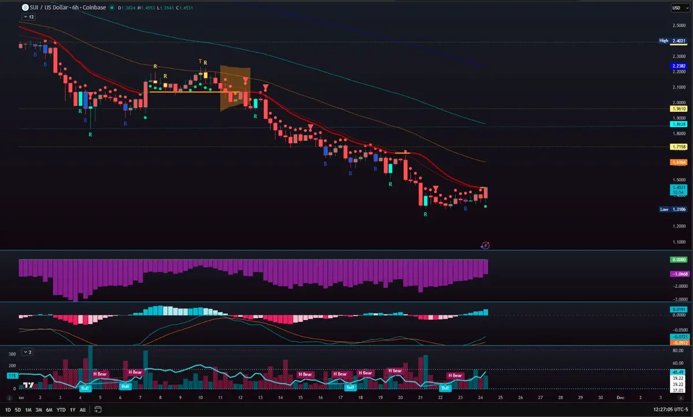Click the yellow 1.9610 price tag
The width and height of the screenshot is (693, 417).
[679, 108]
